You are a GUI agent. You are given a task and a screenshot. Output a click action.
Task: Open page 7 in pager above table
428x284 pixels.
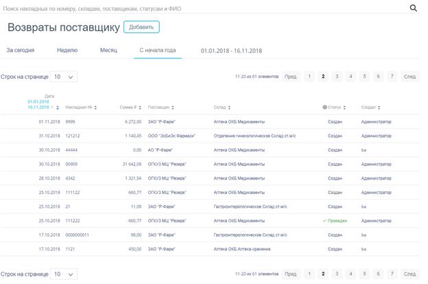pyautogui.click(x=392, y=76)
